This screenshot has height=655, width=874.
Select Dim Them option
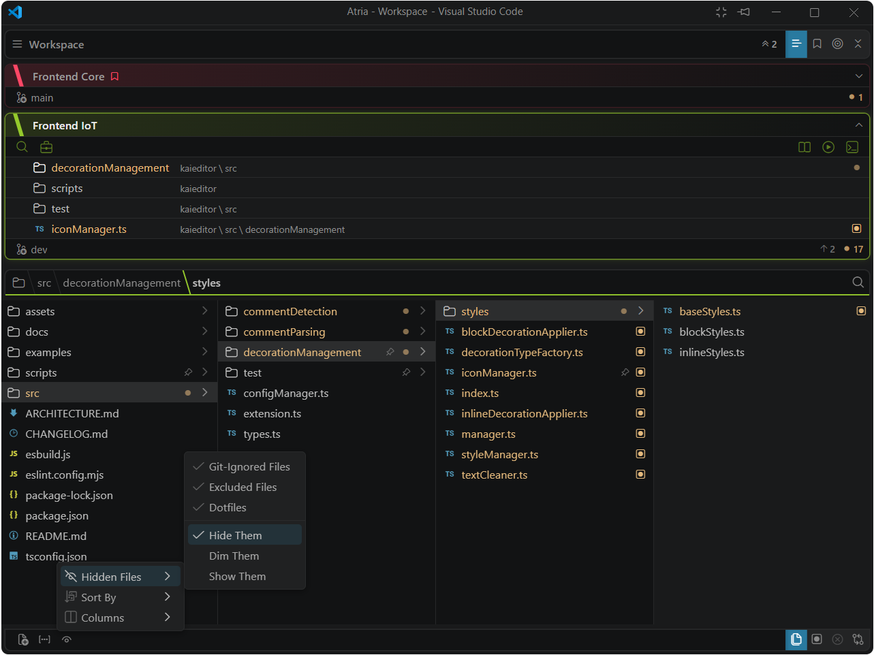click(x=245, y=556)
